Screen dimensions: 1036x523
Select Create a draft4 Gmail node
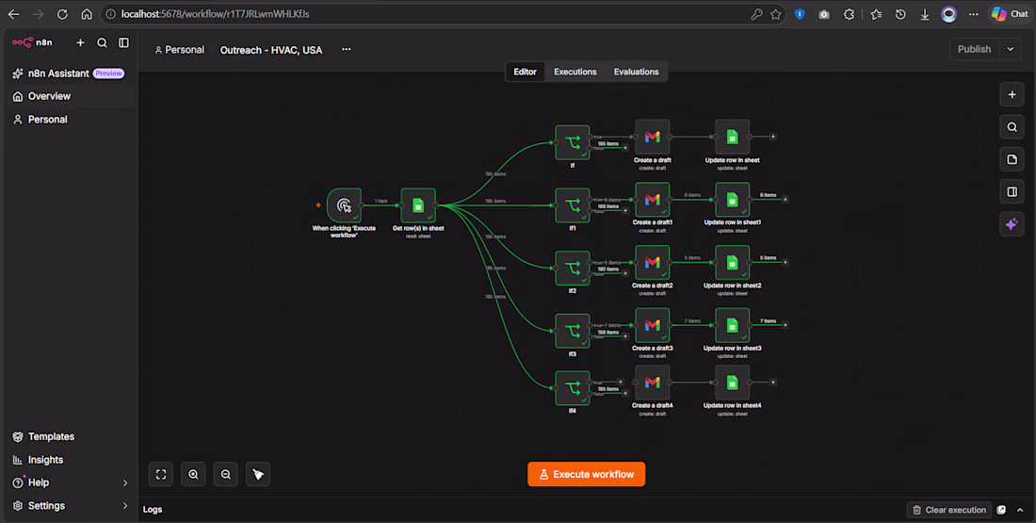tap(652, 383)
